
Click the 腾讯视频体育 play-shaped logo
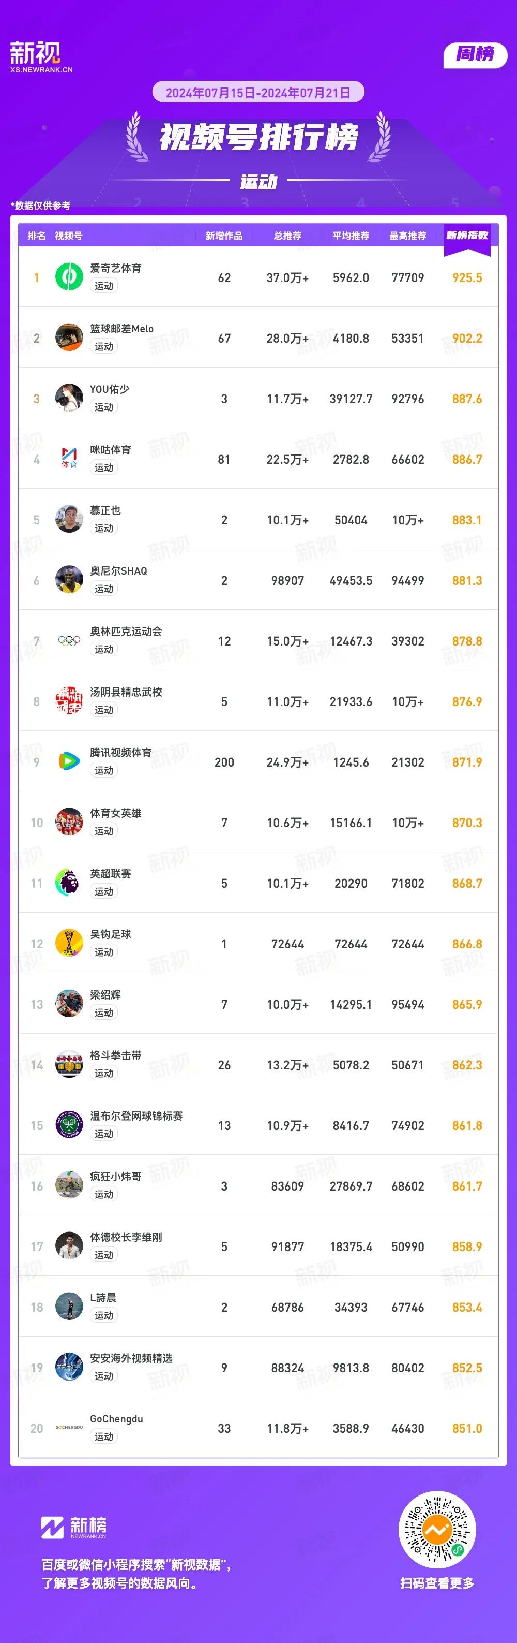coord(69,761)
